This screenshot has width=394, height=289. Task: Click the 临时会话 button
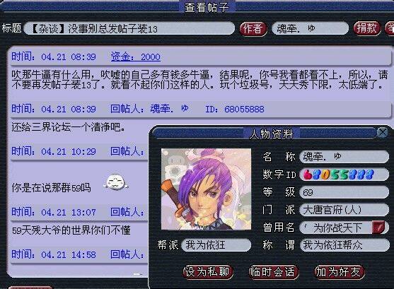click(272, 272)
